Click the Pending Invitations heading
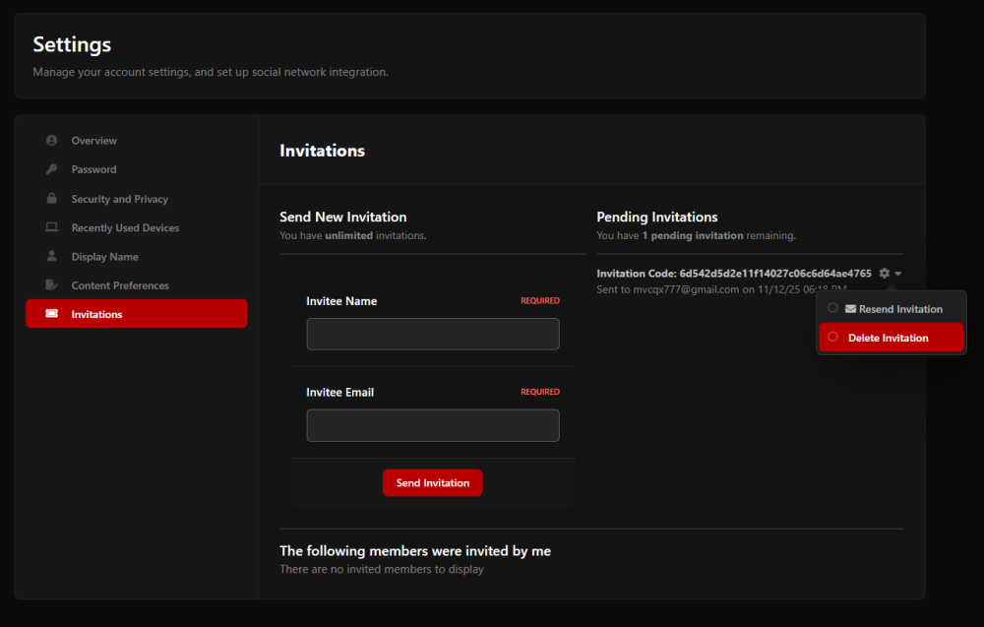Viewport: 984px width, 627px height. click(657, 217)
